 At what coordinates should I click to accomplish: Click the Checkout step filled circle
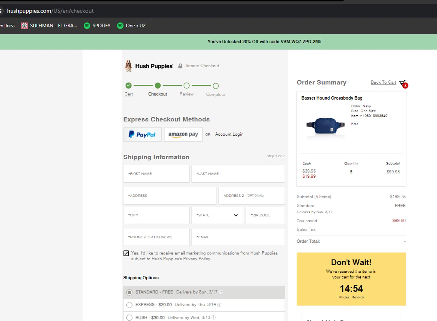(x=158, y=86)
